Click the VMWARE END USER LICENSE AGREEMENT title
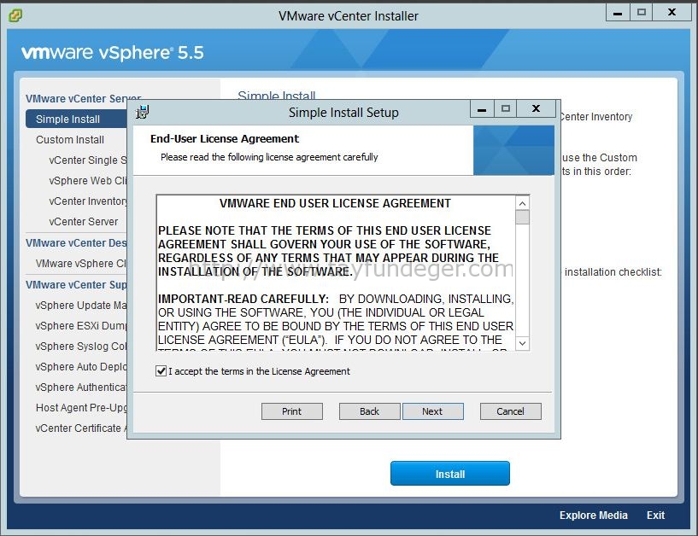 [335, 203]
